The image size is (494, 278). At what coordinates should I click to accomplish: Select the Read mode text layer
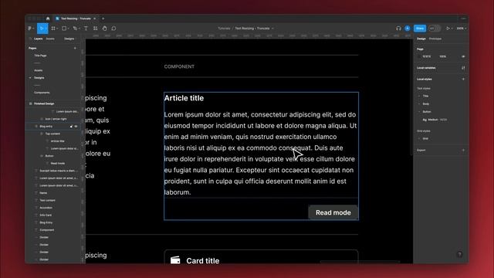pyautogui.click(x=58, y=163)
